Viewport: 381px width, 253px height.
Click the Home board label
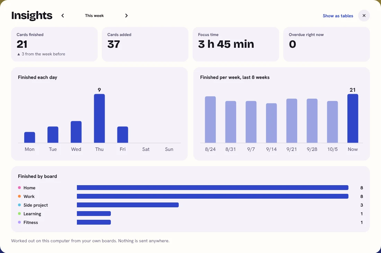pyautogui.click(x=29, y=188)
